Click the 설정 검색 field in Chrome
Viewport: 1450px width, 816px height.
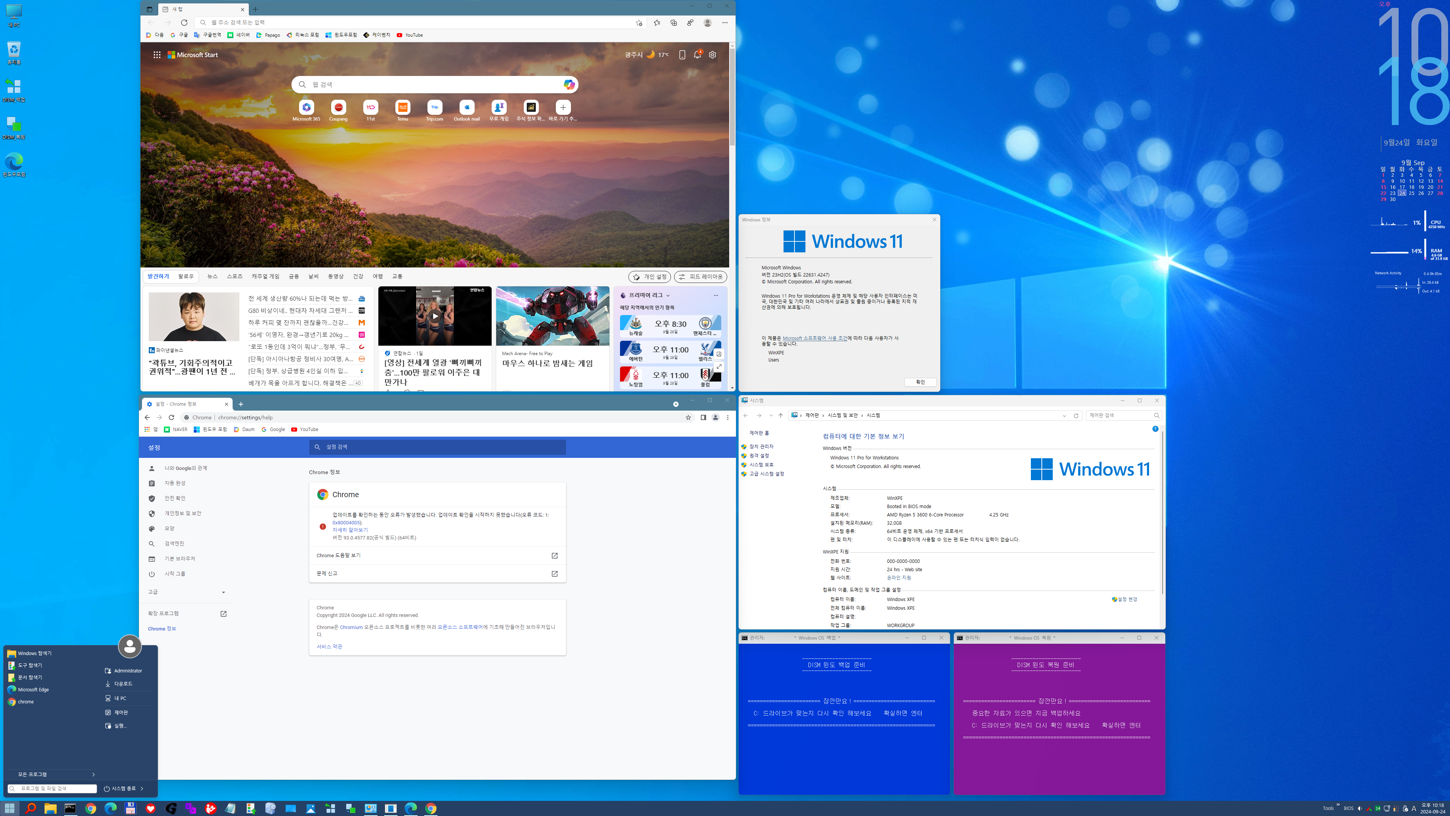point(437,447)
